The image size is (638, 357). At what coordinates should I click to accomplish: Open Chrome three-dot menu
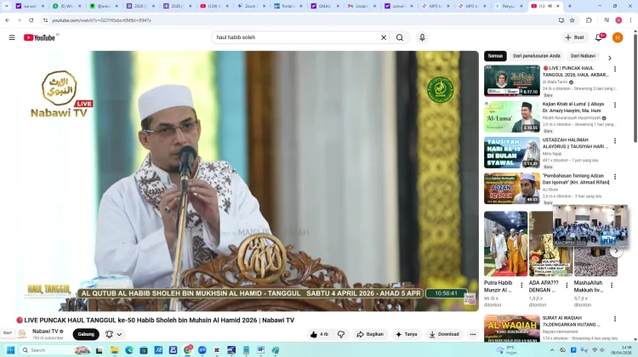click(630, 20)
